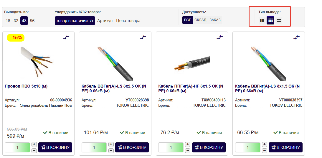Show 96 items per page

tap(32, 21)
